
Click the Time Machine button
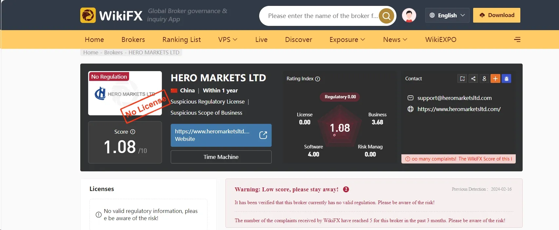click(221, 157)
